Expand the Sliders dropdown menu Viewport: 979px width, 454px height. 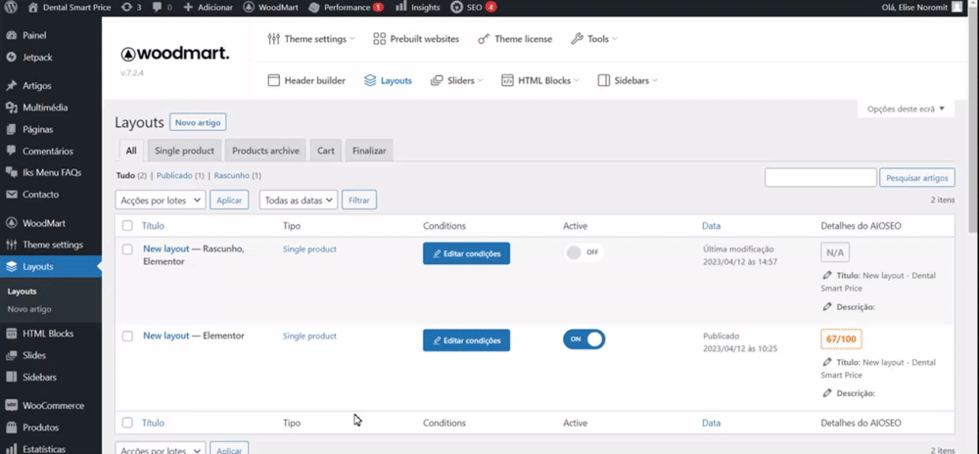click(456, 80)
